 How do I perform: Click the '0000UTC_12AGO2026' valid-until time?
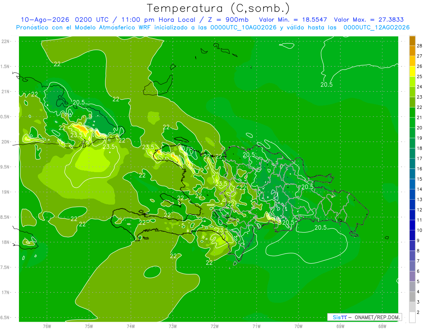tap(376, 27)
